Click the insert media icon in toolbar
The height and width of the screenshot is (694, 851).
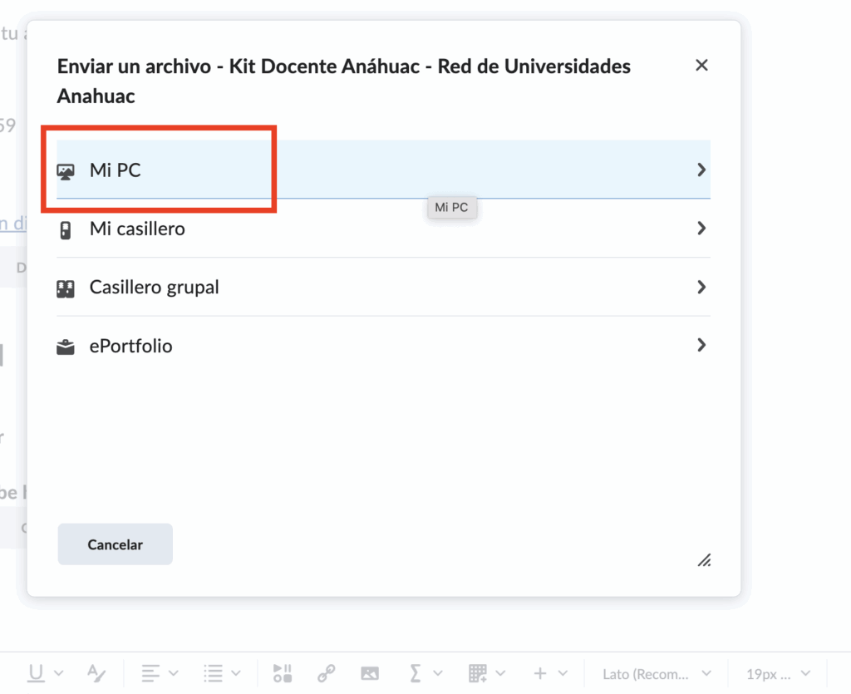pyautogui.click(x=283, y=673)
